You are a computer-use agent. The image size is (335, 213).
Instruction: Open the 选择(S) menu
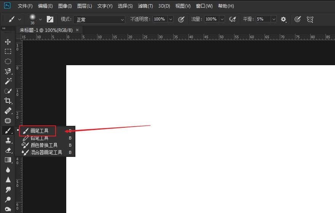125,6
